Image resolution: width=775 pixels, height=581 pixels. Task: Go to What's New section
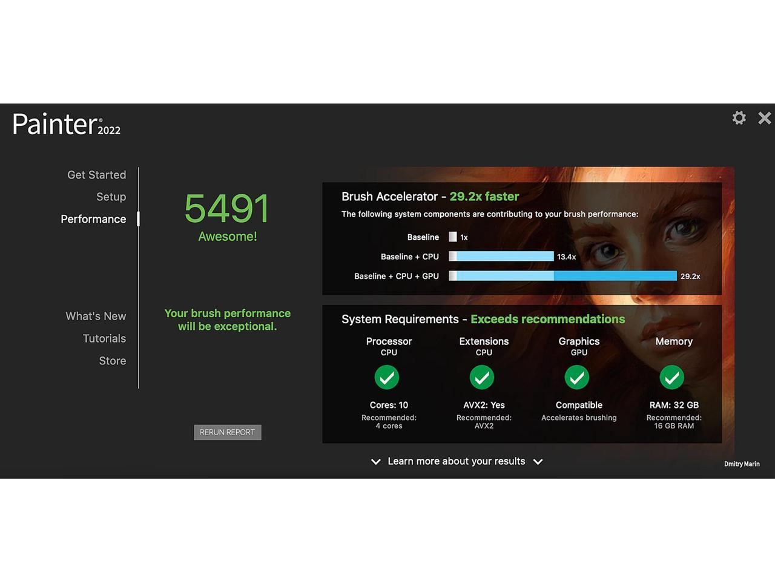[x=96, y=317]
